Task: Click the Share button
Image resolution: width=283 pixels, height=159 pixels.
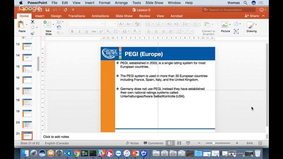Action: pyautogui.click(x=252, y=16)
